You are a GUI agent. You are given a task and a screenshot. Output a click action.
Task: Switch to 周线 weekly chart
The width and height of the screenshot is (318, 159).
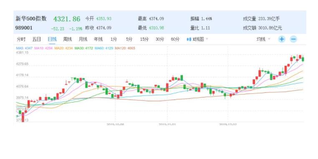click(x=68, y=39)
